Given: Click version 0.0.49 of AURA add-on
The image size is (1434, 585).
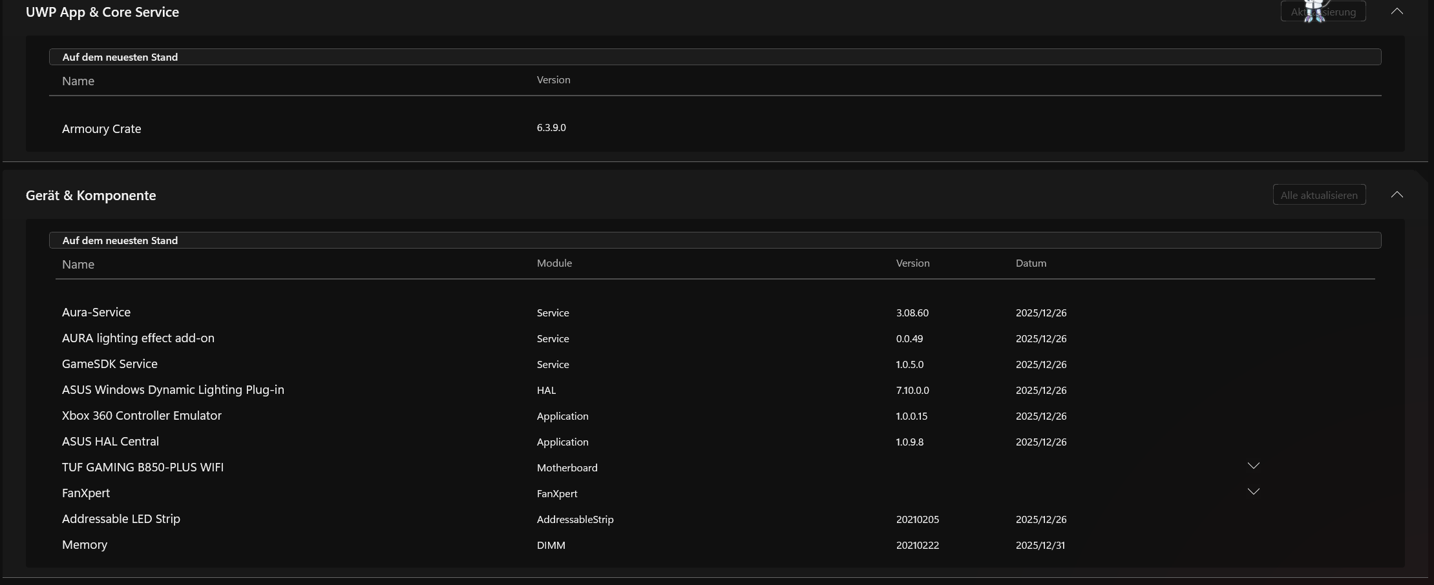Looking at the screenshot, I should tap(909, 338).
